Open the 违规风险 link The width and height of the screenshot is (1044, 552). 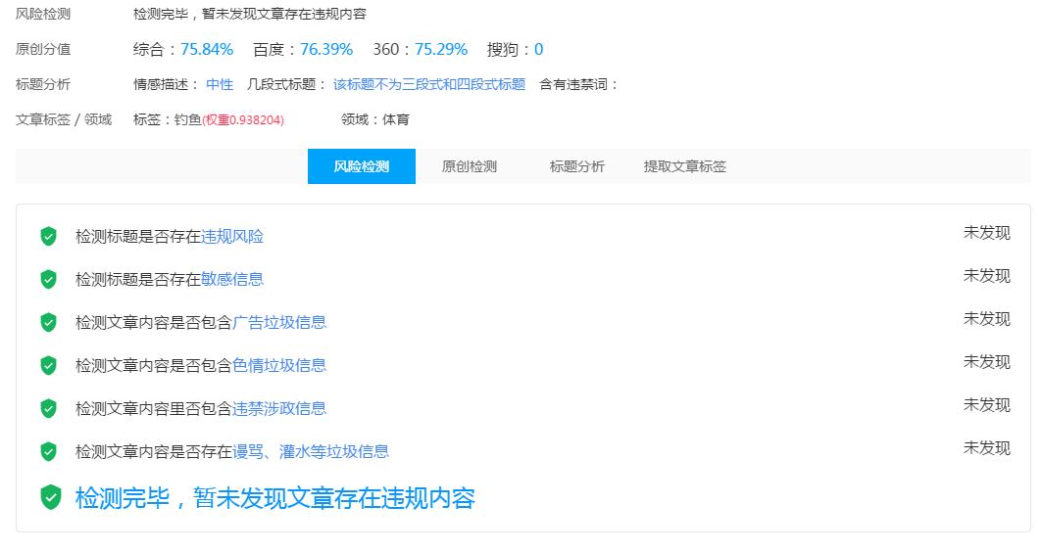232,236
